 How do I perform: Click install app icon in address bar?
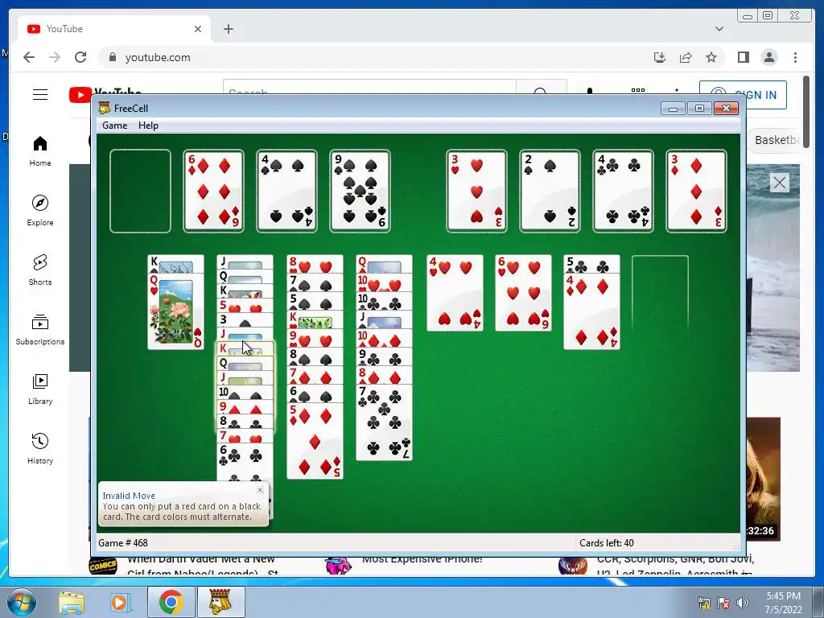coord(660,57)
